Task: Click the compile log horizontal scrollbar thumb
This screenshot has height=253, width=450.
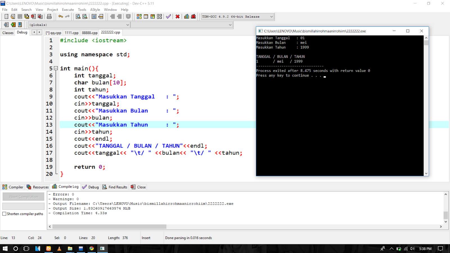Action: click(109, 227)
